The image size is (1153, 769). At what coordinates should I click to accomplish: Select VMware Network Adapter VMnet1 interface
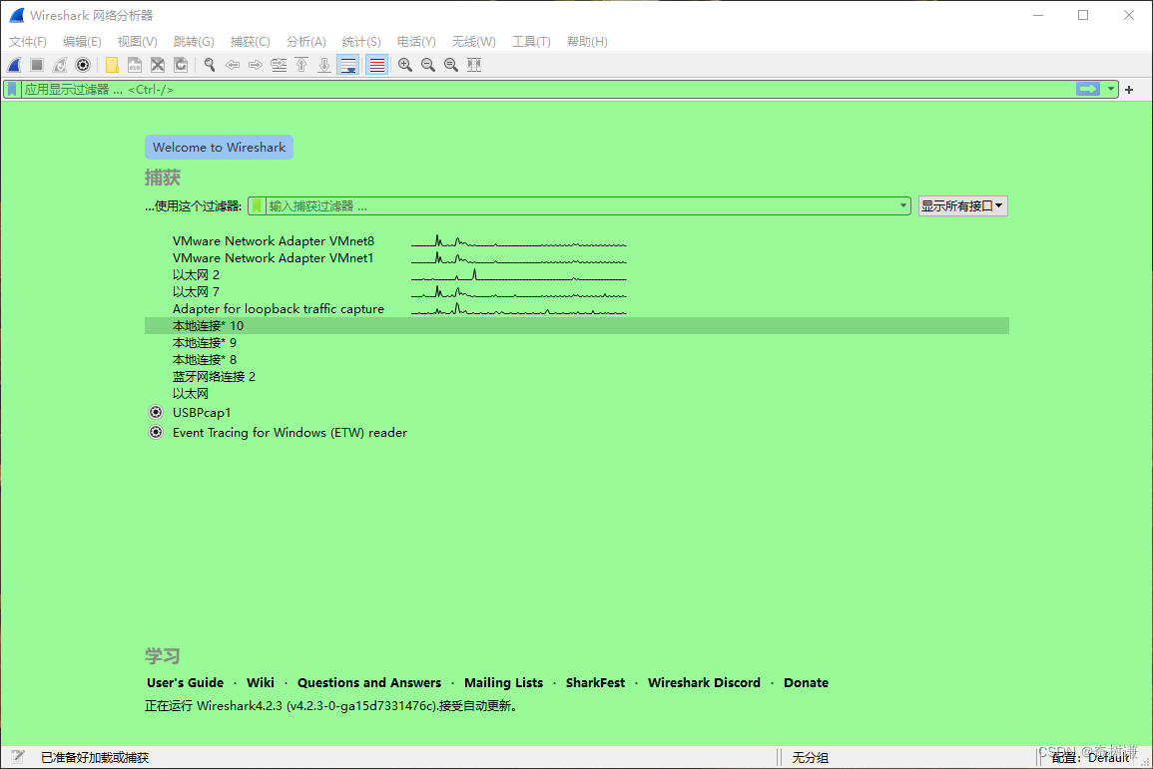click(x=577, y=257)
